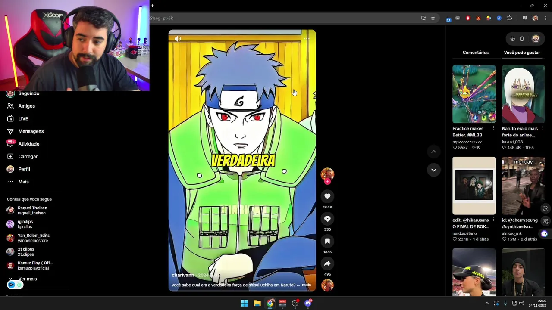Follow the creator via red plus badge

[327, 182]
